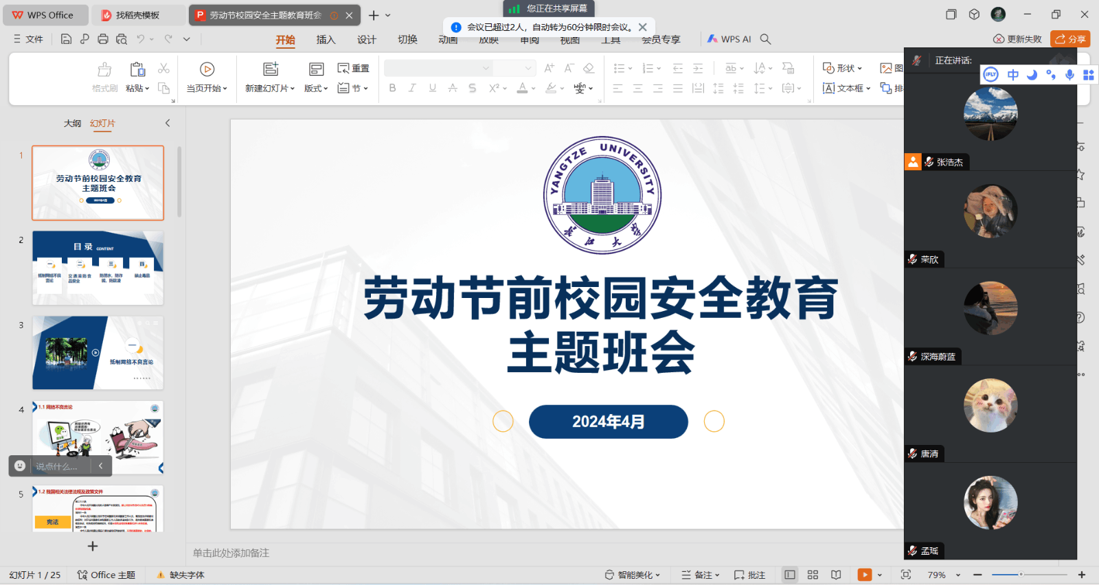Open the 插入 ribbon tab
The width and height of the screenshot is (1099, 585).
pos(326,40)
